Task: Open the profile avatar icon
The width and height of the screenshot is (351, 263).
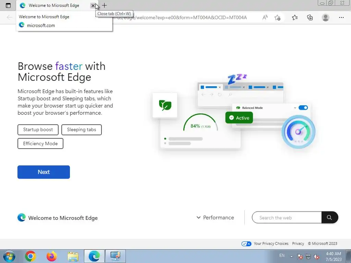Action: 326,17
